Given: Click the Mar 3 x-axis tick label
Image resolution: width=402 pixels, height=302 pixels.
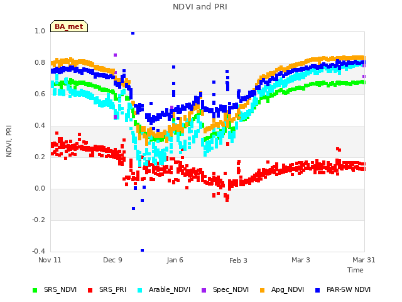Looking at the screenshot, I should click(301, 260).
